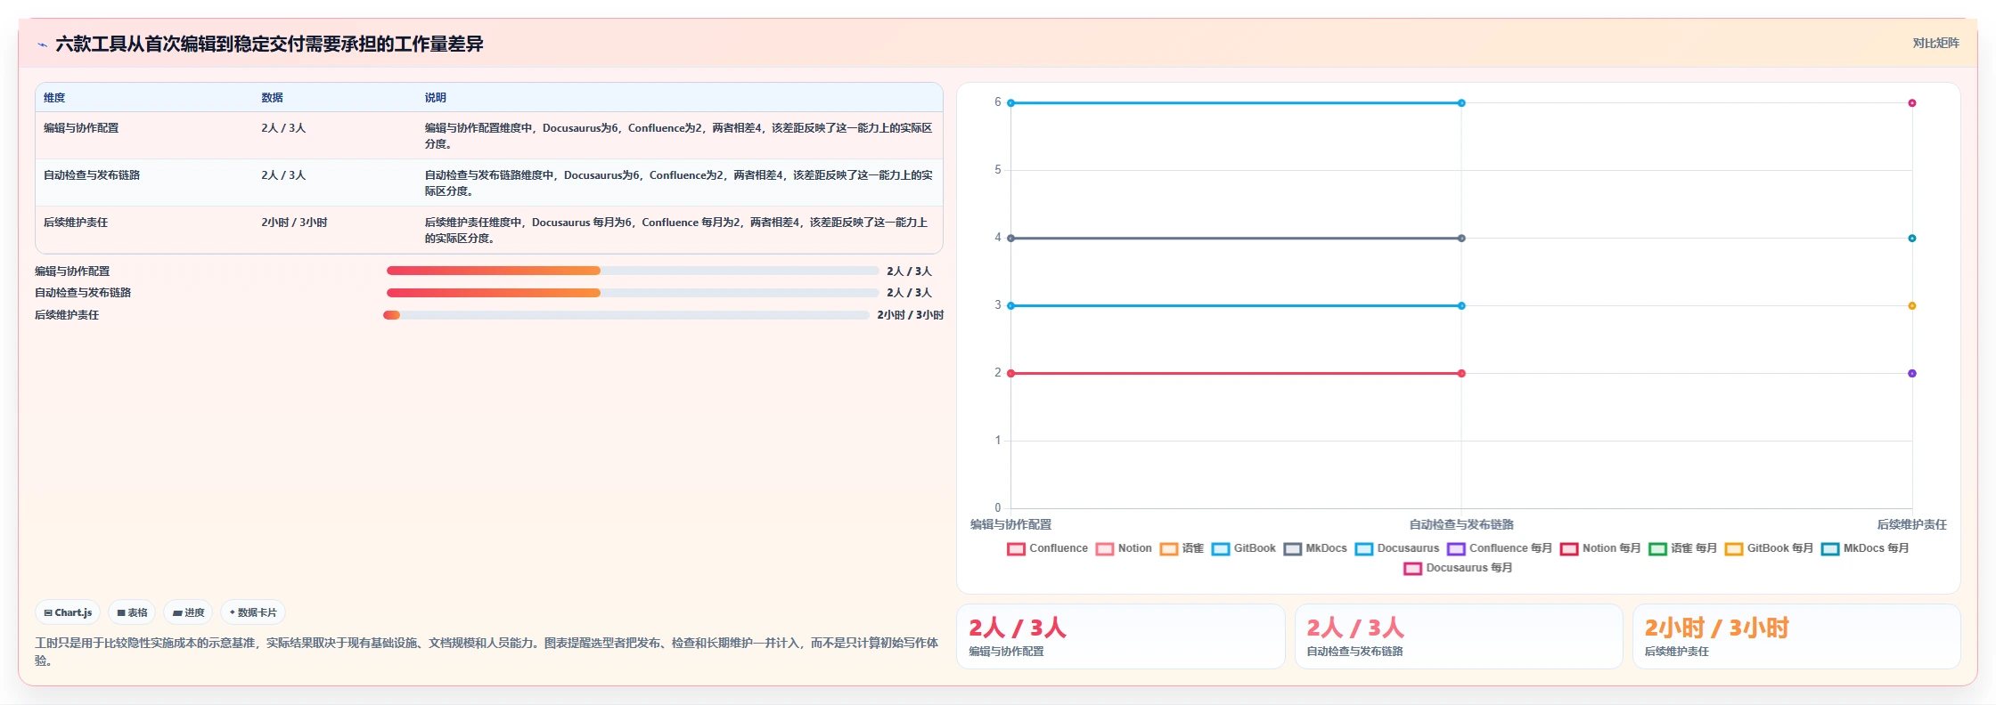Click the data point at 3 above 编辑与协作配置

pyautogui.click(x=1010, y=306)
